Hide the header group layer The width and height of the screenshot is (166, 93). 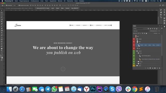pyautogui.click(x=134, y=39)
